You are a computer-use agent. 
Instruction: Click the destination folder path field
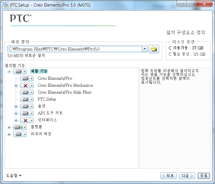coord(75,49)
